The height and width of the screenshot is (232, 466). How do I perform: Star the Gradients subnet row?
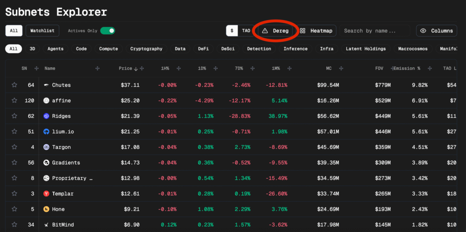[x=14, y=162]
